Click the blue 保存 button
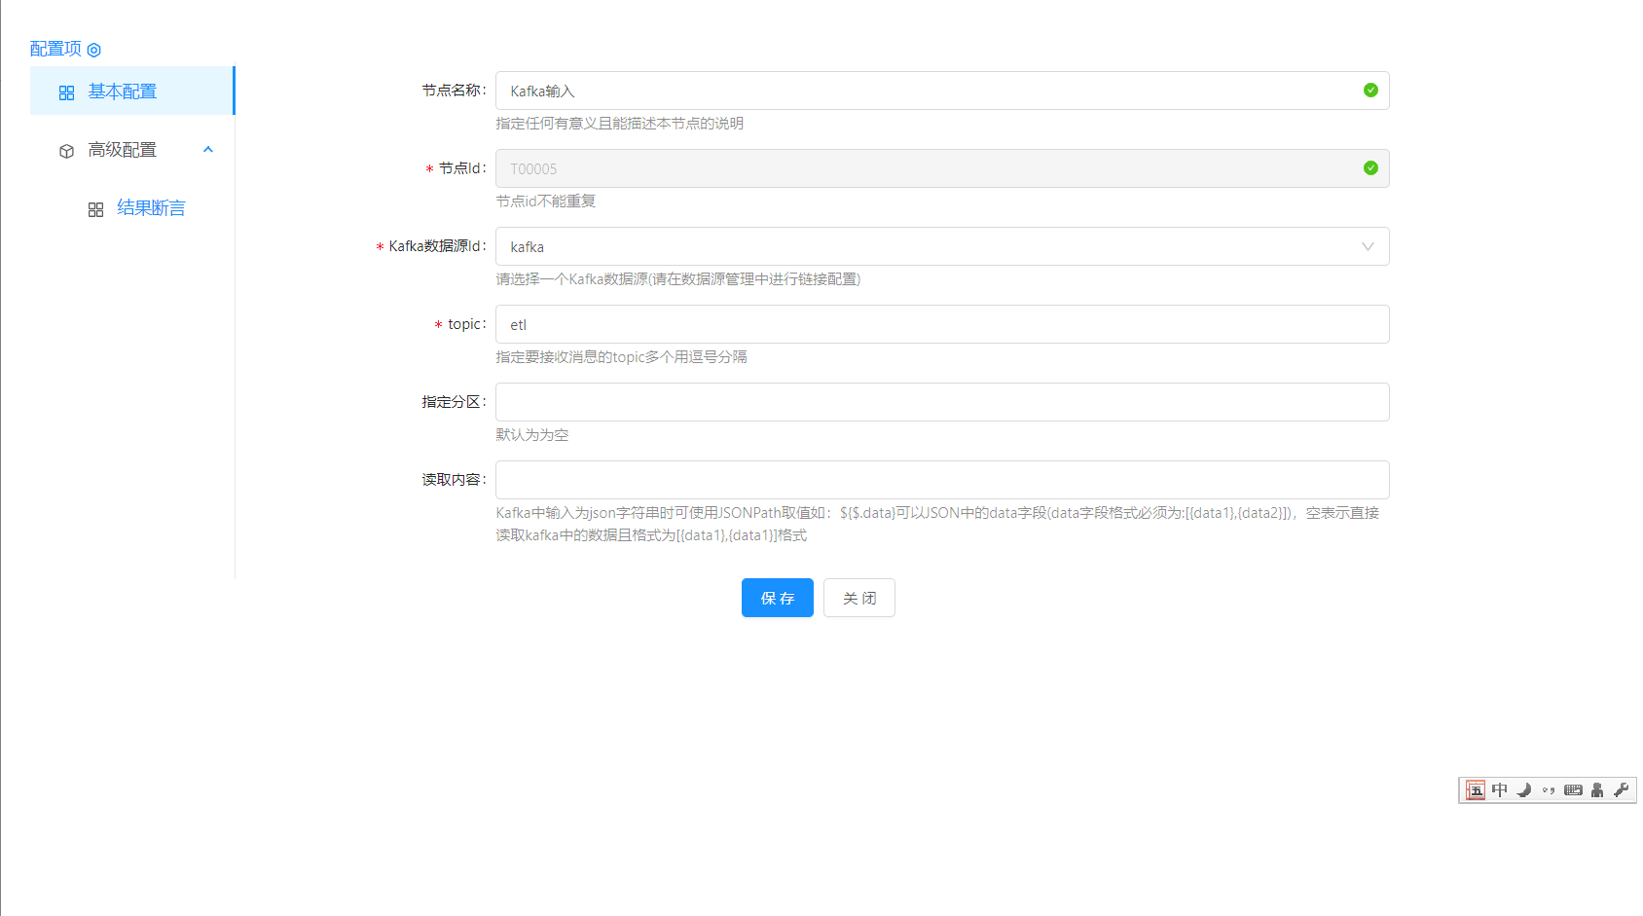Image resolution: width=1643 pixels, height=916 pixels. [x=777, y=598]
